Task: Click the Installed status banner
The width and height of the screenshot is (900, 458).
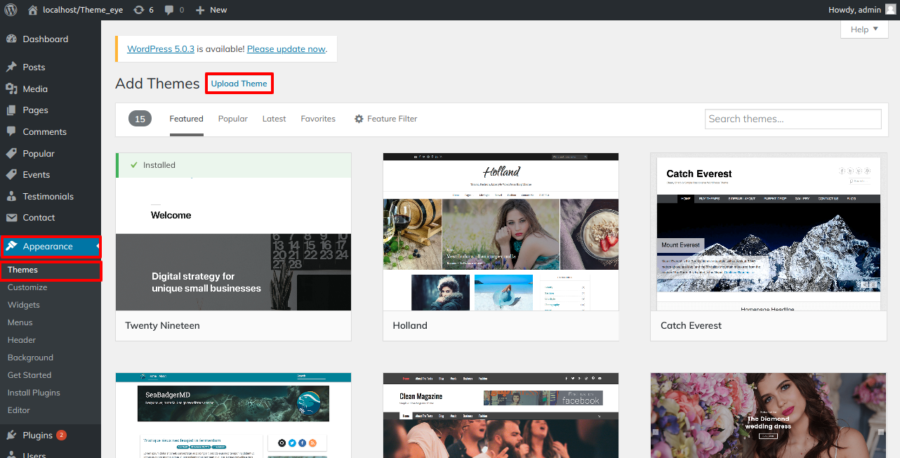Action: pyautogui.click(x=234, y=165)
